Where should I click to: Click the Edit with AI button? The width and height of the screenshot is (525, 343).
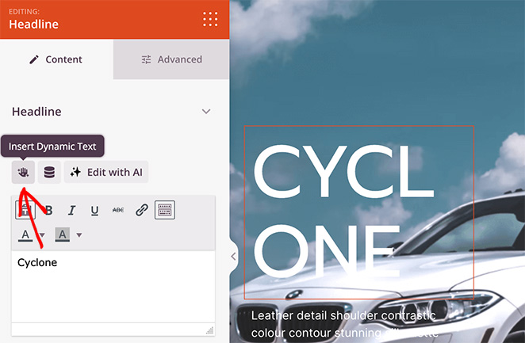point(106,172)
